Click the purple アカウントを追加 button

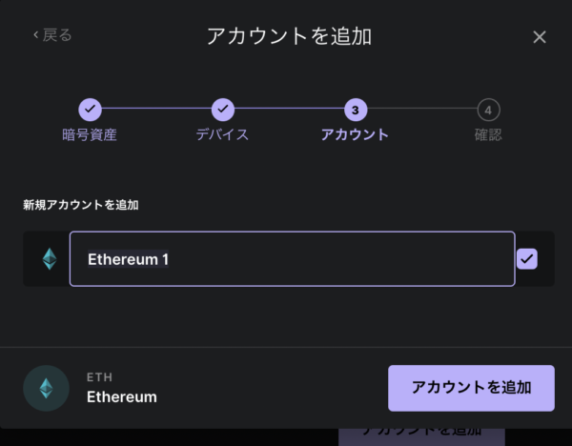(471, 388)
